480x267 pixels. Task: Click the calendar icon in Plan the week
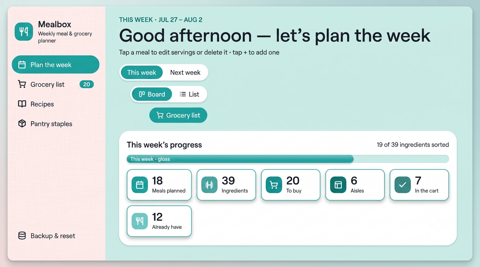click(22, 65)
